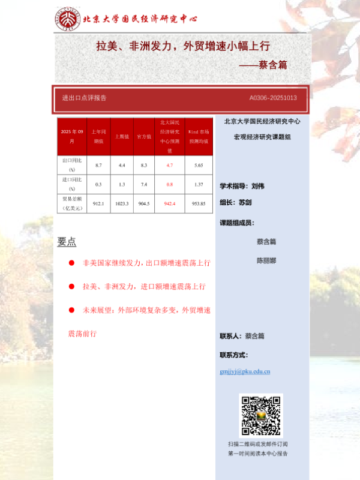Click the Peking University seal logo
The width and height of the screenshot is (360, 480).
pos(67,19)
